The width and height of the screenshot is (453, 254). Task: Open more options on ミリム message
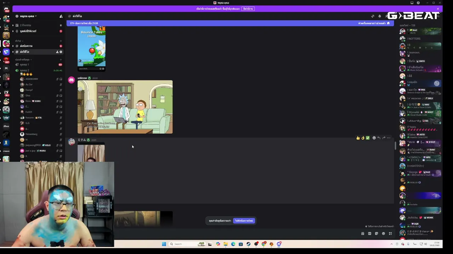pos(389,138)
